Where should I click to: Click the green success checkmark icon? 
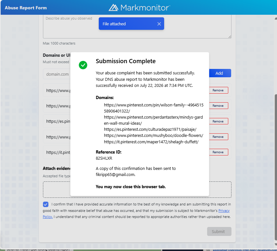pyautogui.click(x=83, y=65)
